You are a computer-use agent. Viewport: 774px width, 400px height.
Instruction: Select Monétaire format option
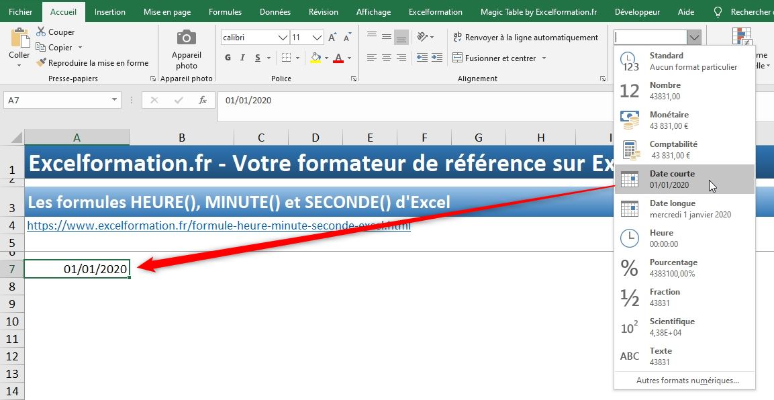click(684, 120)
